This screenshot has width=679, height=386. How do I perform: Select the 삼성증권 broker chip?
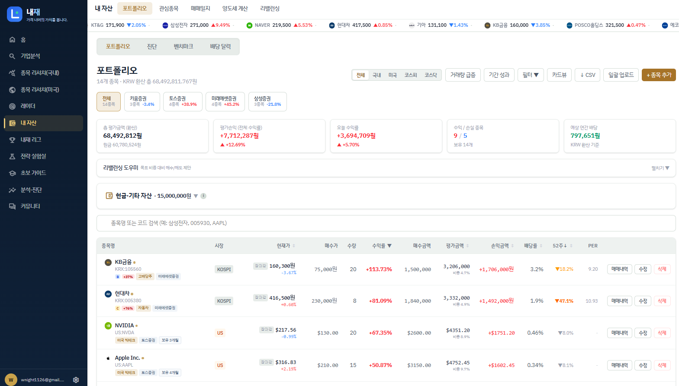tap(267, 101)
